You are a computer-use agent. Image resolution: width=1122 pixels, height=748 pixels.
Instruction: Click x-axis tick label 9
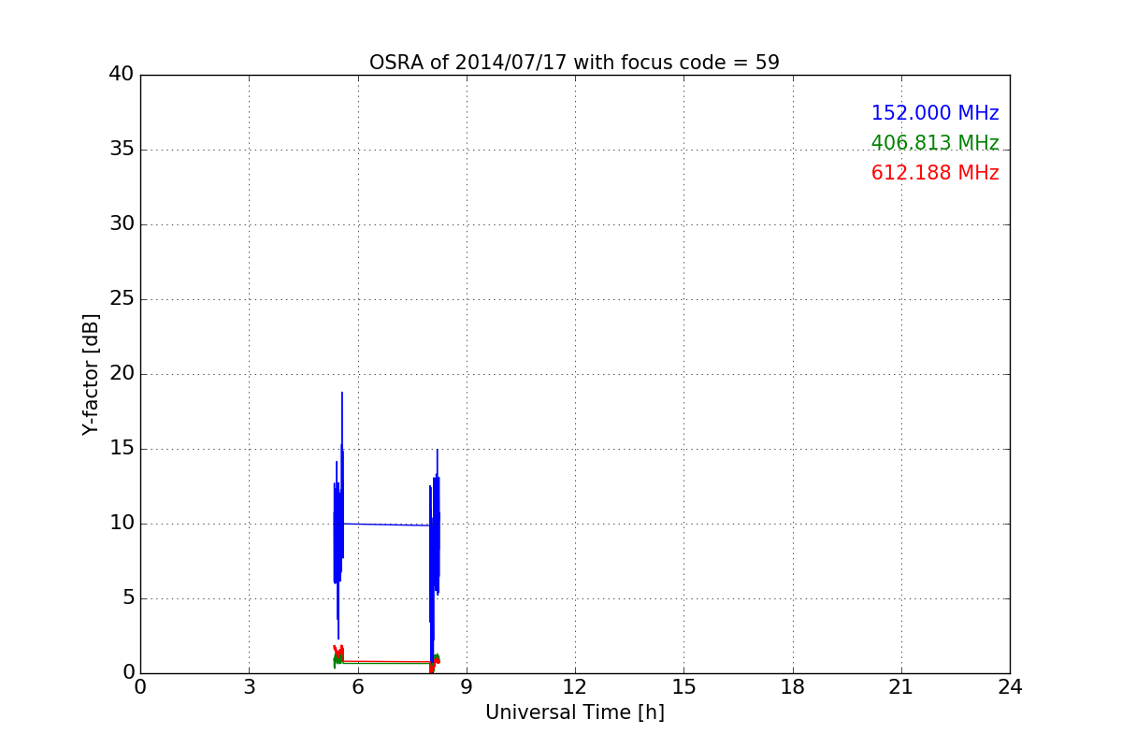pos(466,687)
